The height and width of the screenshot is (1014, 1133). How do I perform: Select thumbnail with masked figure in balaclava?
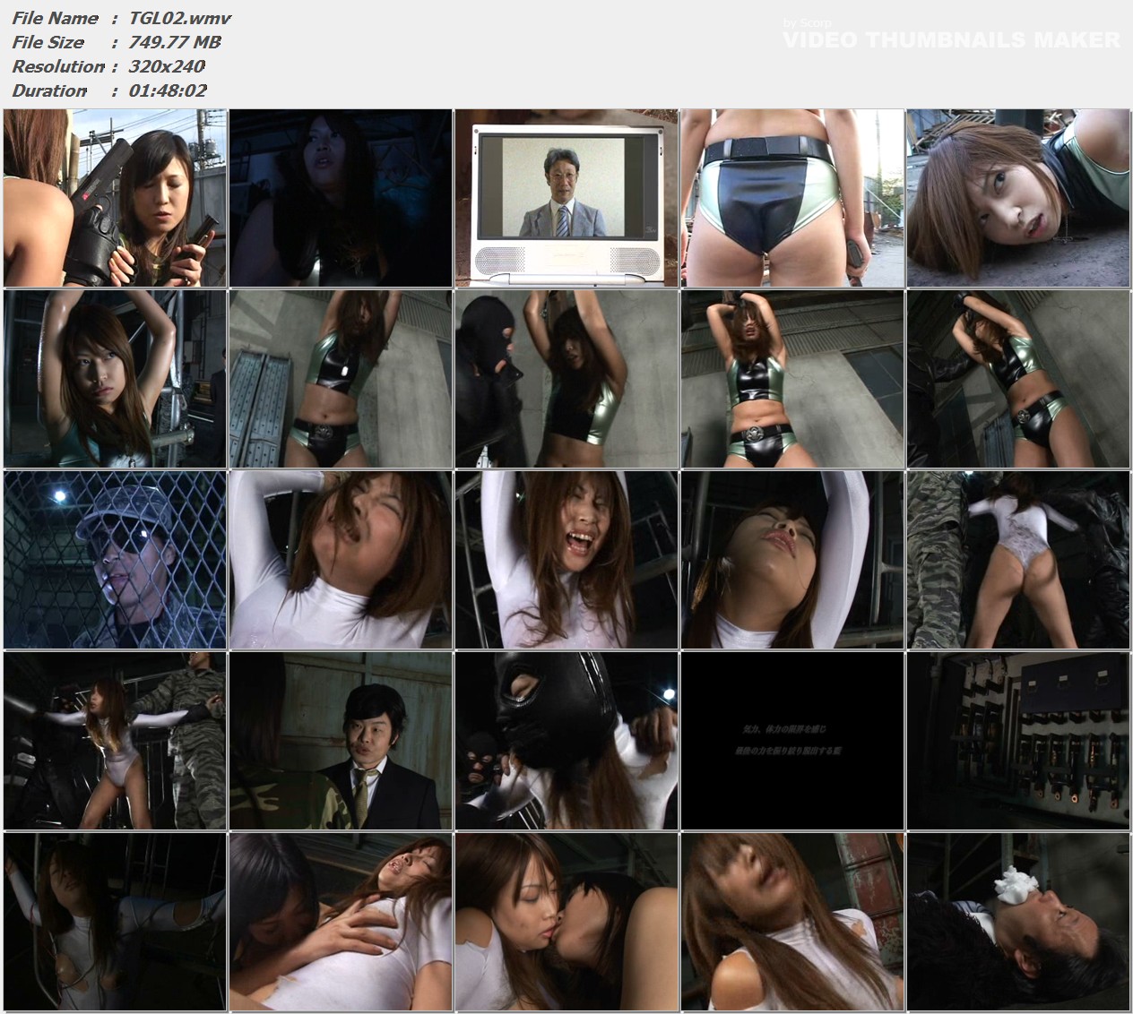tap(566, 379)
